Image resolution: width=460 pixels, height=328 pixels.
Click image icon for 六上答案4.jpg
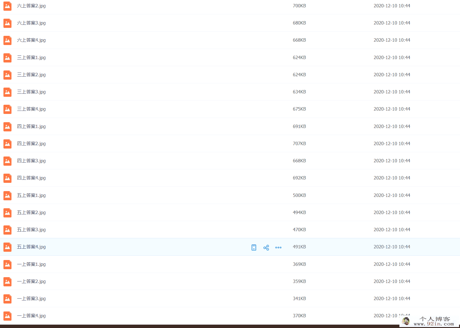pos(7,40)
